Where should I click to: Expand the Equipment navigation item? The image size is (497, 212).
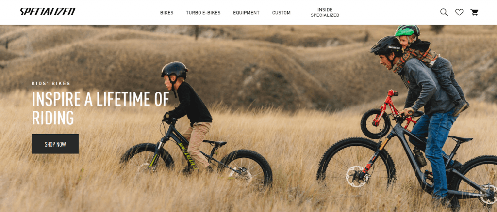pyautogui.click(x=246, y=13)
